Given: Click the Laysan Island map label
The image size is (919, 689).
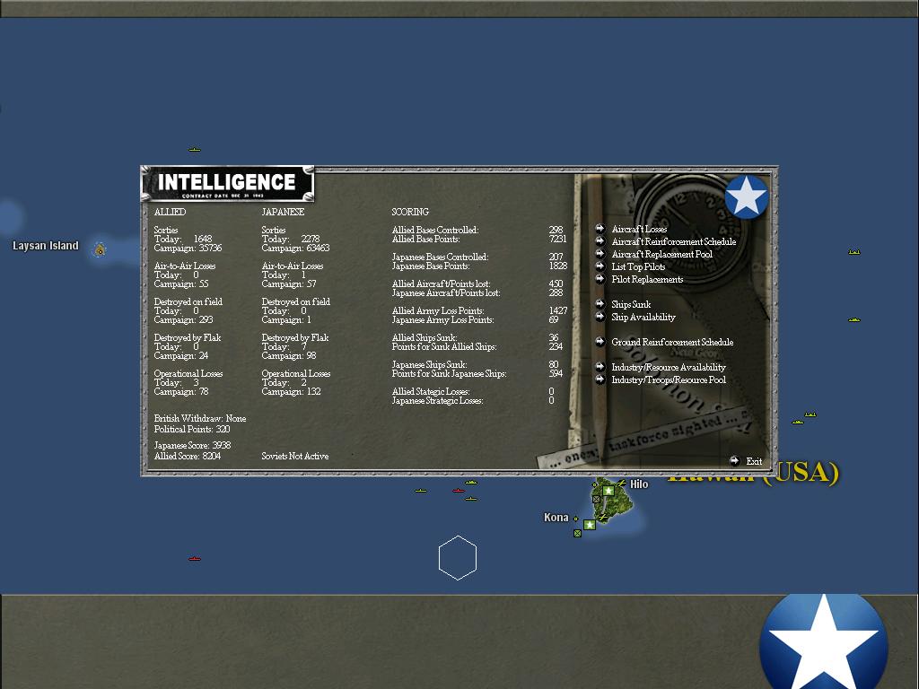Looking at the screenshot, I should pyautogui.click(x=46, y=246).
